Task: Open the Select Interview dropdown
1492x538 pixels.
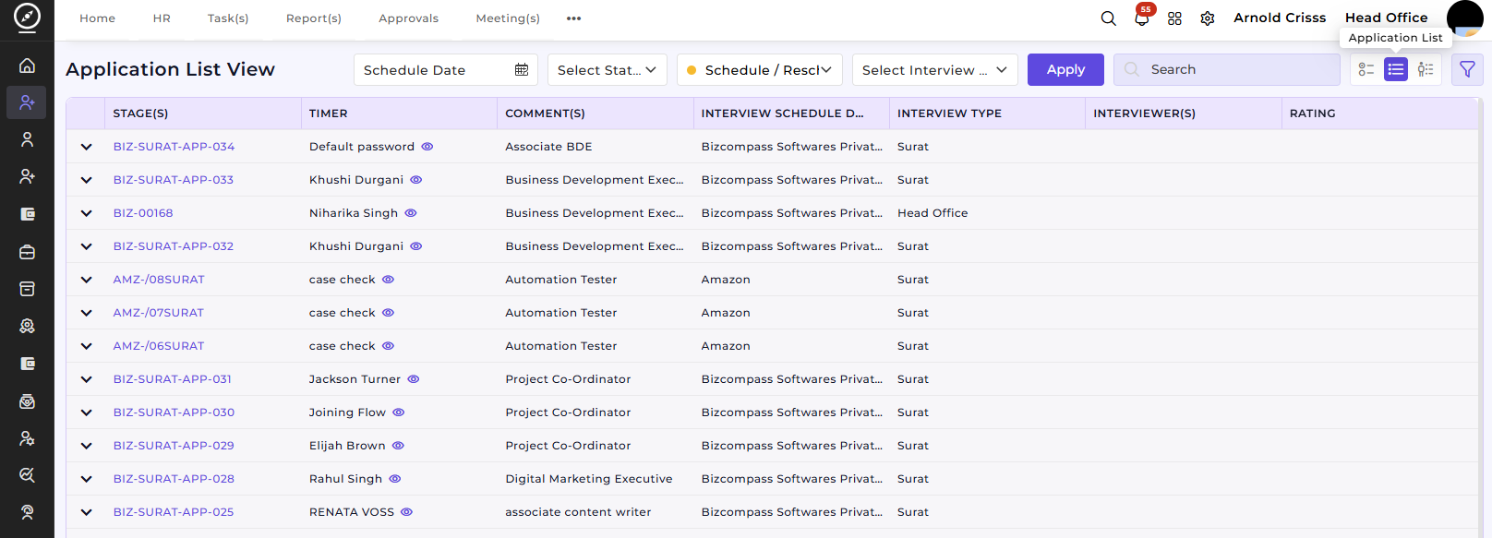Action: coord(935,70)
